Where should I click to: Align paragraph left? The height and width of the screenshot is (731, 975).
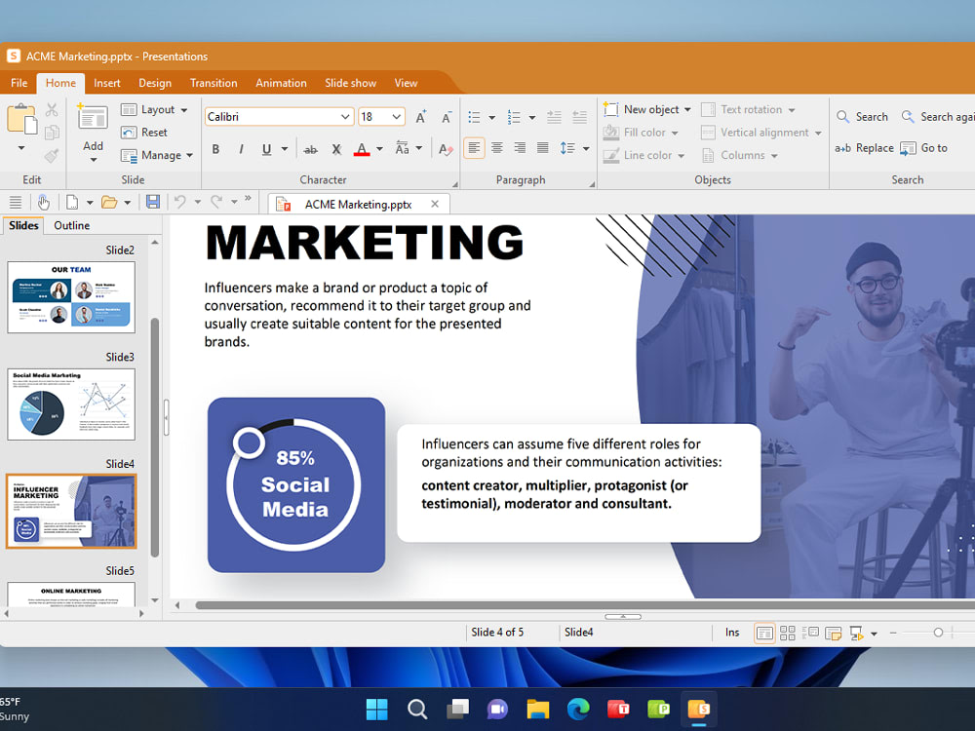(x=474, y=148)
